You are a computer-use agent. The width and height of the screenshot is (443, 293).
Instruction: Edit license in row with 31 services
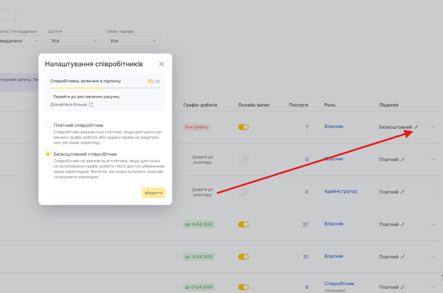coord(402,257)
